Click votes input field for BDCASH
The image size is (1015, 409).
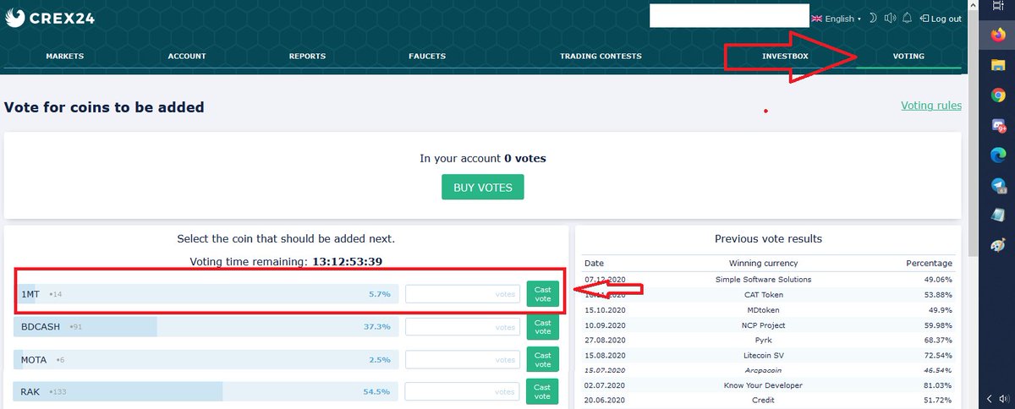(x=463, y=326)
